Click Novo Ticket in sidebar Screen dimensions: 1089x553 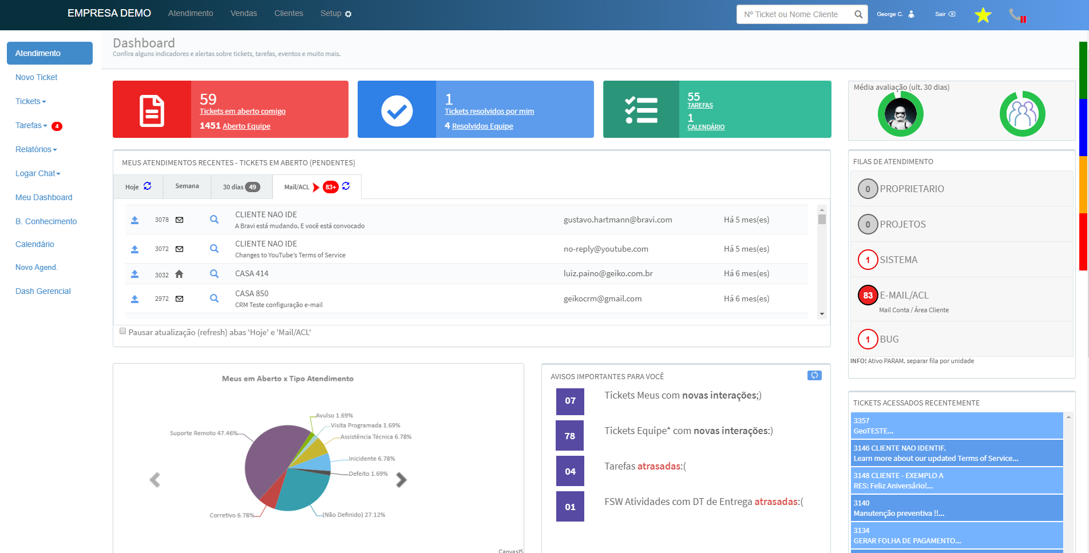click(x=37, y=77)
